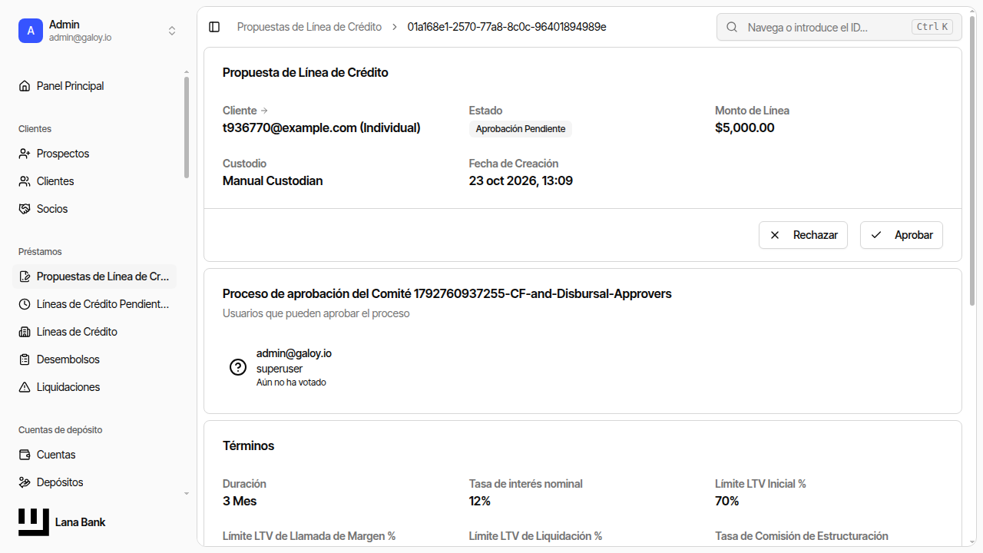
Task: Click the Propuestas de Línea de Crédito breadcrumb
Action: point(309,27)
